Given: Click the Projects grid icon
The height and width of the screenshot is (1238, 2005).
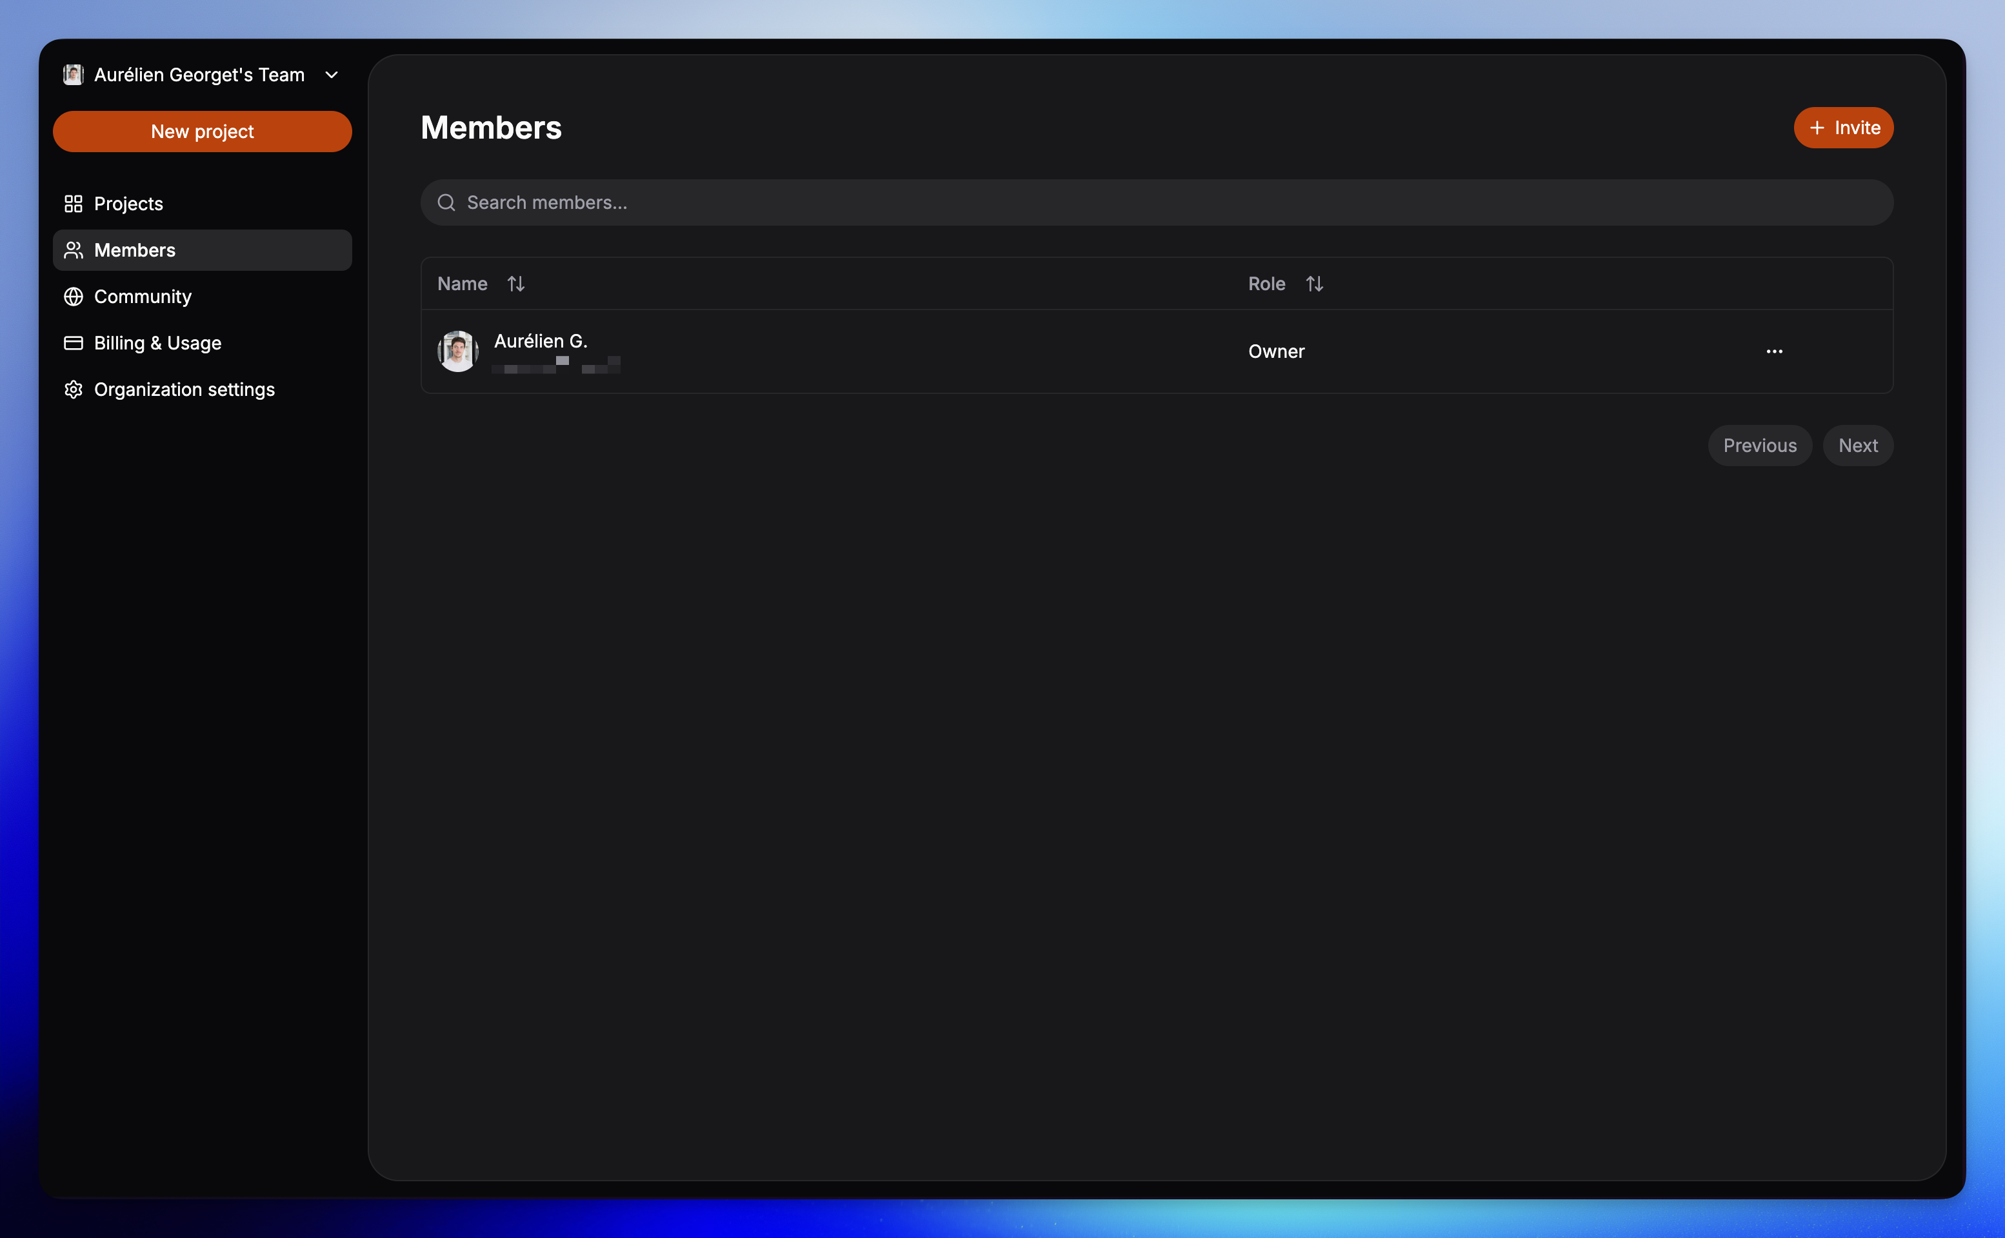Looking at the screenshot, I should tap(74, 204).
